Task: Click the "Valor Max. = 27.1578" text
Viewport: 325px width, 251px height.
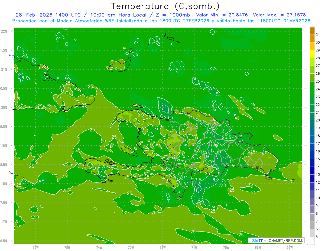Action: click(279, 15)
